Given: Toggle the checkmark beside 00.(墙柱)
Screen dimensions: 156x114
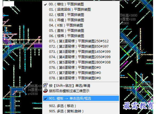Looking at the screenshot, I should click(x=46, y=4).
